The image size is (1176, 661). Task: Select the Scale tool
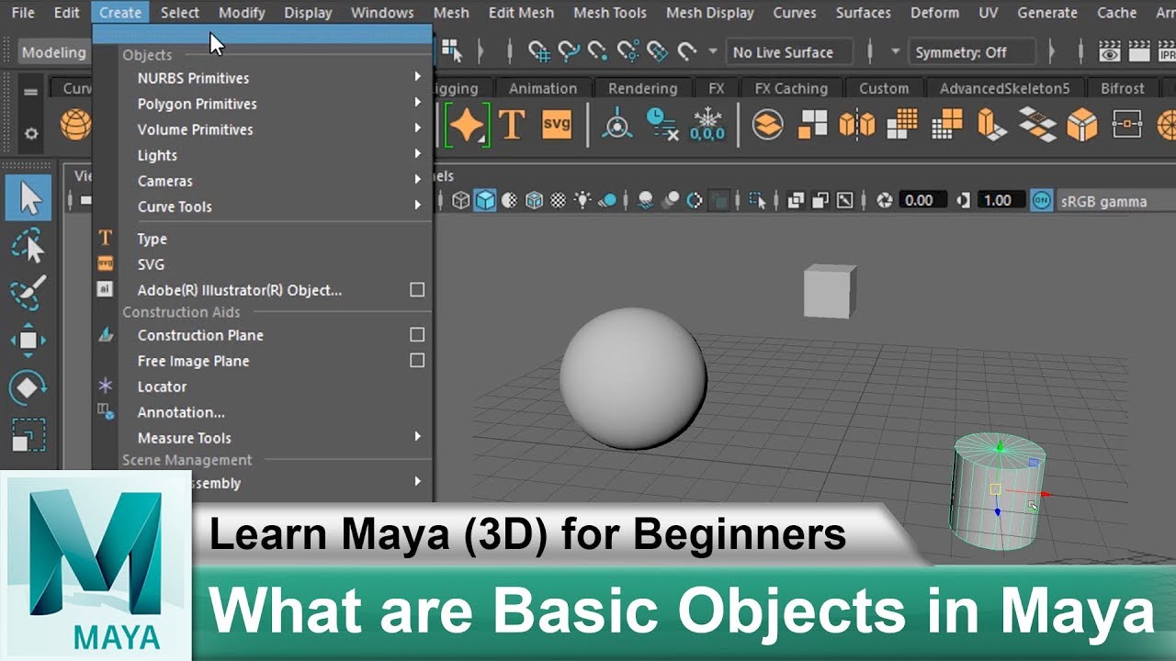[x=28, y=433]
